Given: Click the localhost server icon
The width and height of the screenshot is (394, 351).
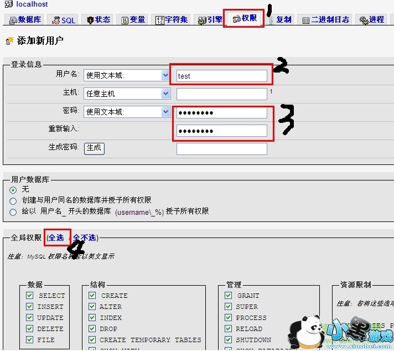Looking at the screenshot, I should 8,4.
